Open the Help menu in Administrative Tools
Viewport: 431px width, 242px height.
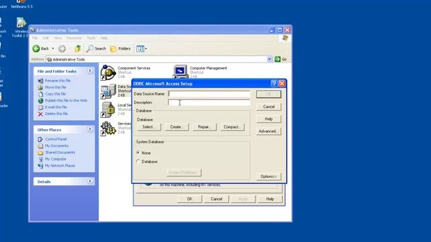pos(104,38)
